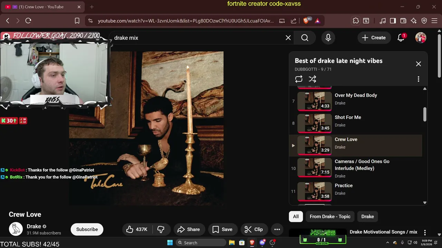The width and height of the screenshot is (442, 248).
Task: Play Shot For Me from playlist
Action: 356,123
